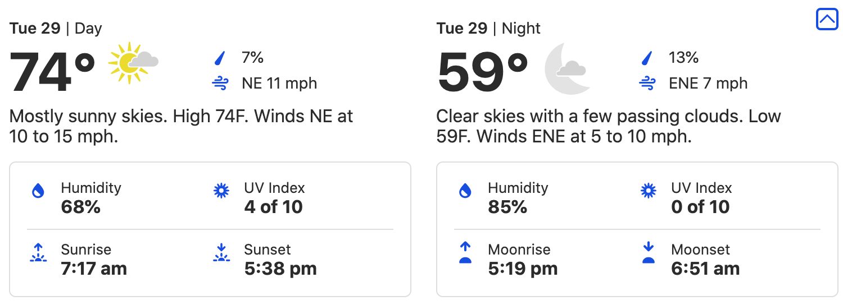The height and width of the screenshot is (305, 843).
Task: Click the moonset icon
Action: (649, 253)
